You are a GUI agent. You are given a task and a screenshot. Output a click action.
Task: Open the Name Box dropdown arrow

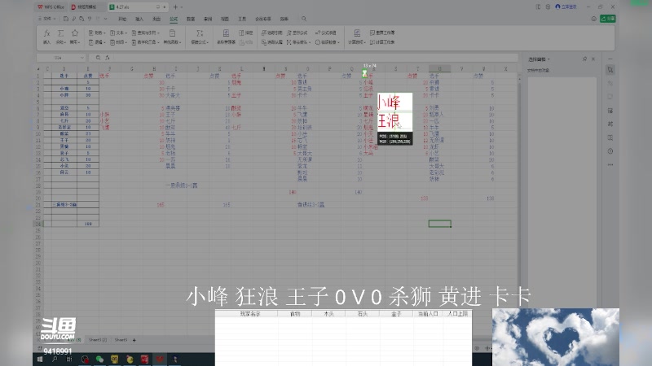point(82,58)
